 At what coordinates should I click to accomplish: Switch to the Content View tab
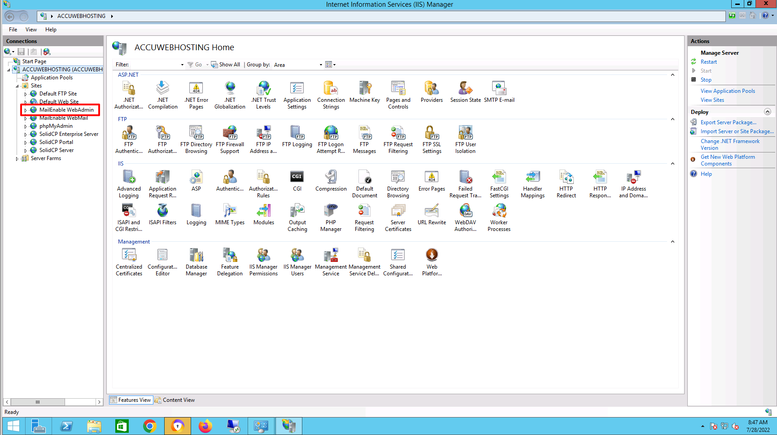175,400
